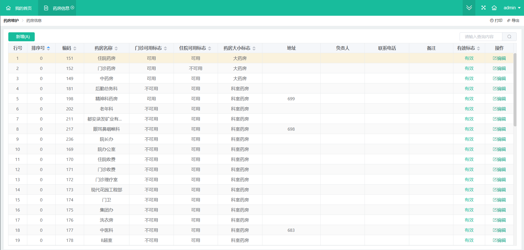
Task: Toggle 有效 status for 门诊药房 row
Action: [469, 69]
